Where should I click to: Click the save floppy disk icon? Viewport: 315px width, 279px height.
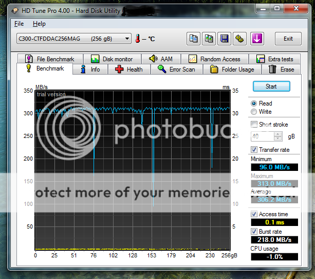pos(225,39)
